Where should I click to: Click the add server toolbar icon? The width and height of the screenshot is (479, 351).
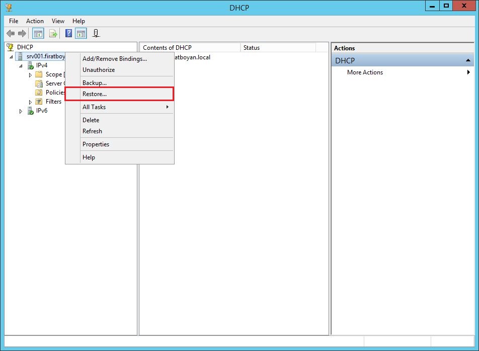[x=96, y=33]
